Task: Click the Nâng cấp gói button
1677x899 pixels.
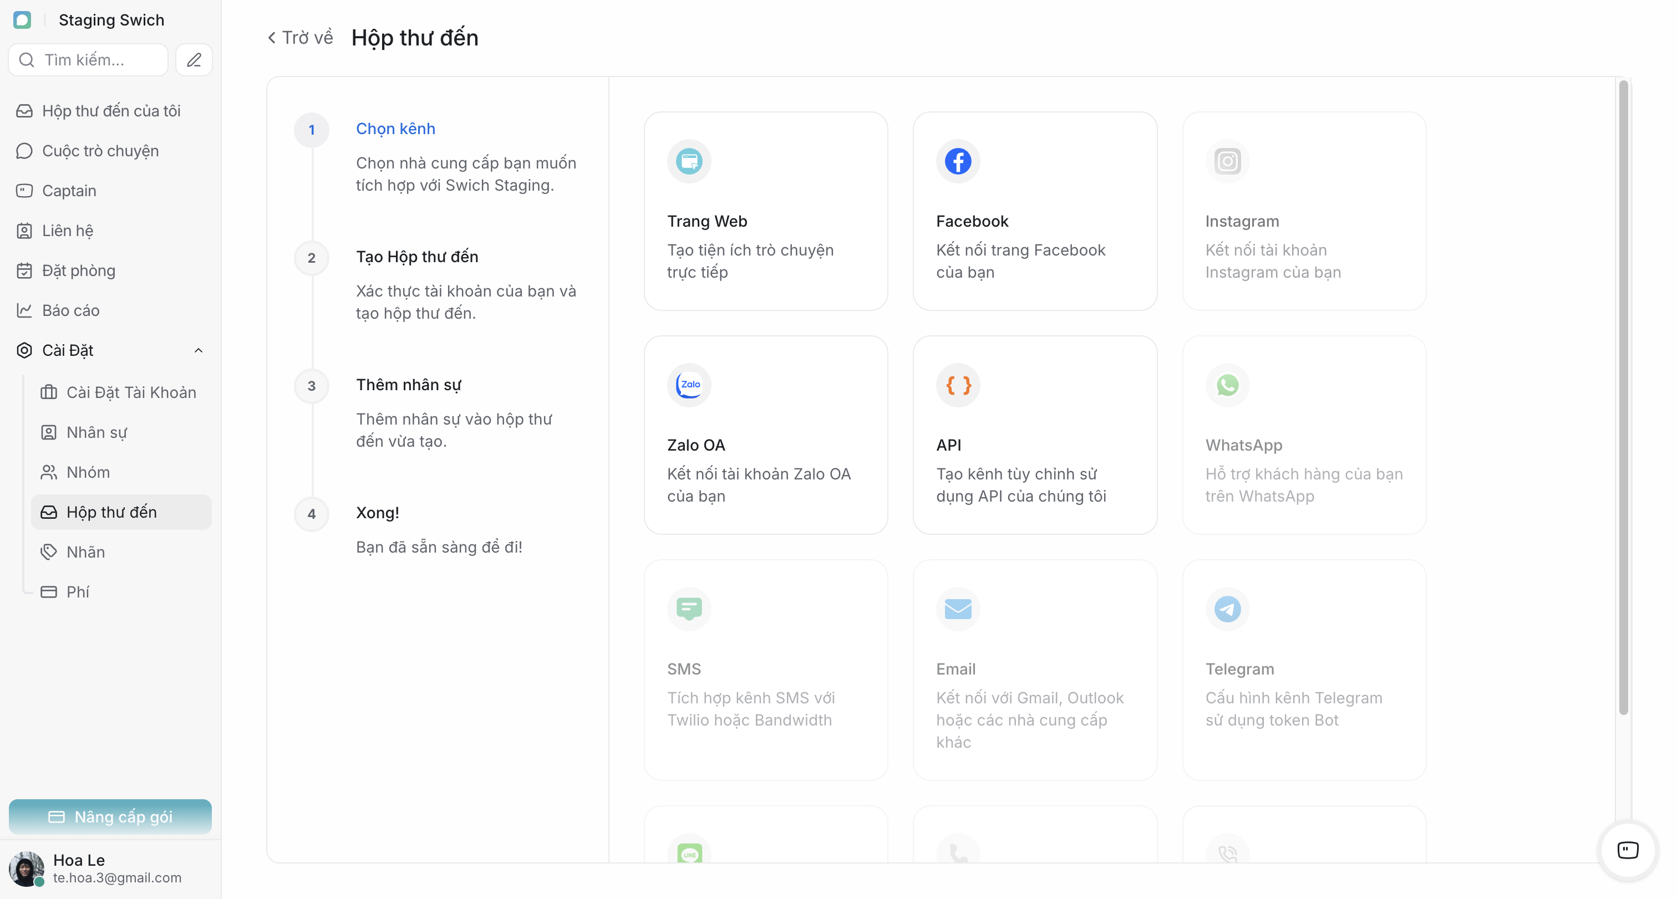Action: click(x=110, y=817)
